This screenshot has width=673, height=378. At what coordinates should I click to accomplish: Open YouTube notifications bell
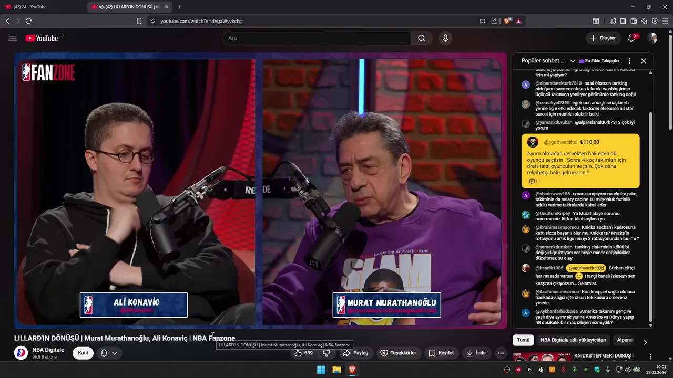pos(631,38)
